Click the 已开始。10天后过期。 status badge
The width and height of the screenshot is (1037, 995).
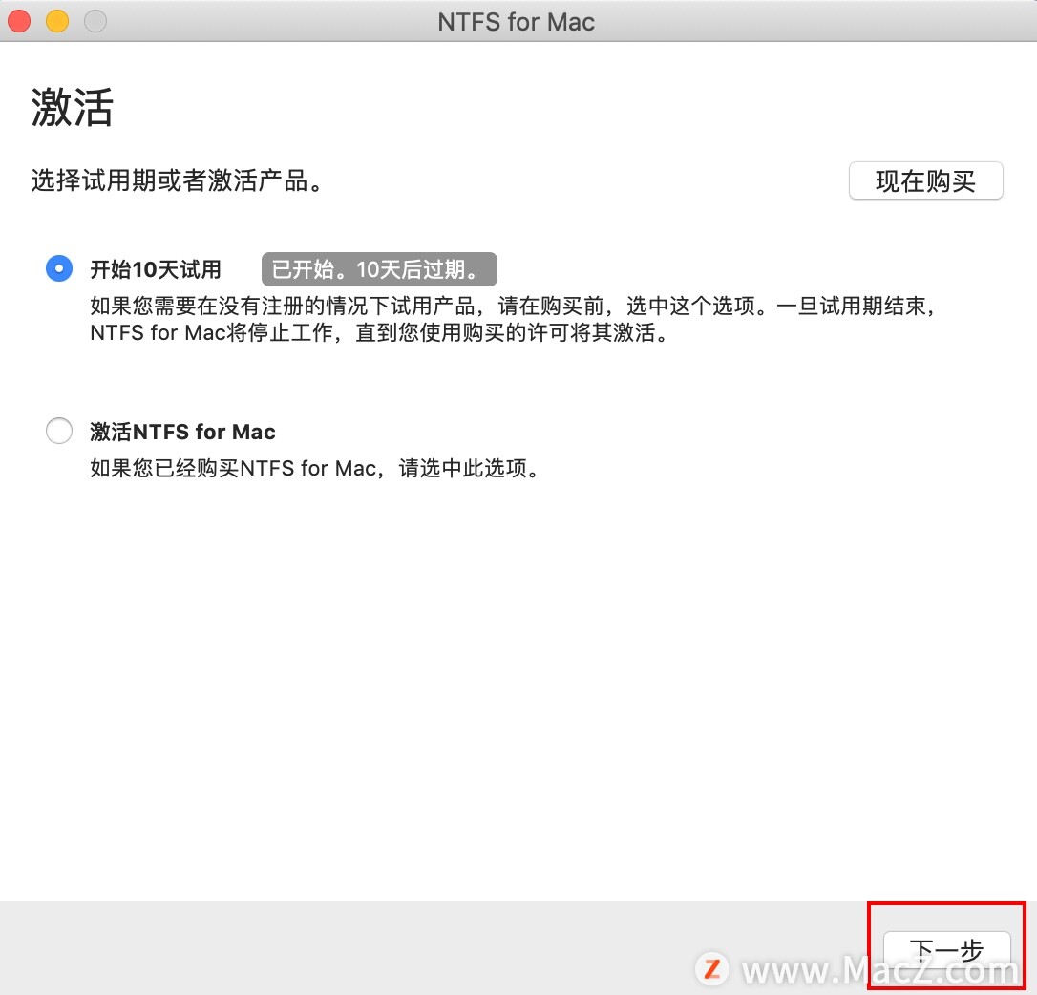pyautogui.click(x=379, y=269)
